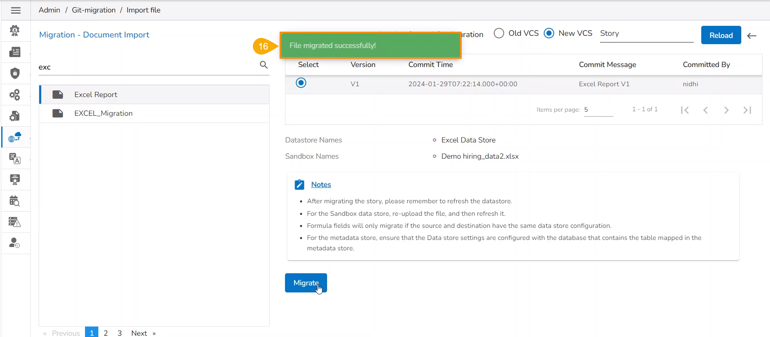Viewport: 770px width, 337px height.
Task: Open the language translation sidebar icon
Action: (15, 159)
